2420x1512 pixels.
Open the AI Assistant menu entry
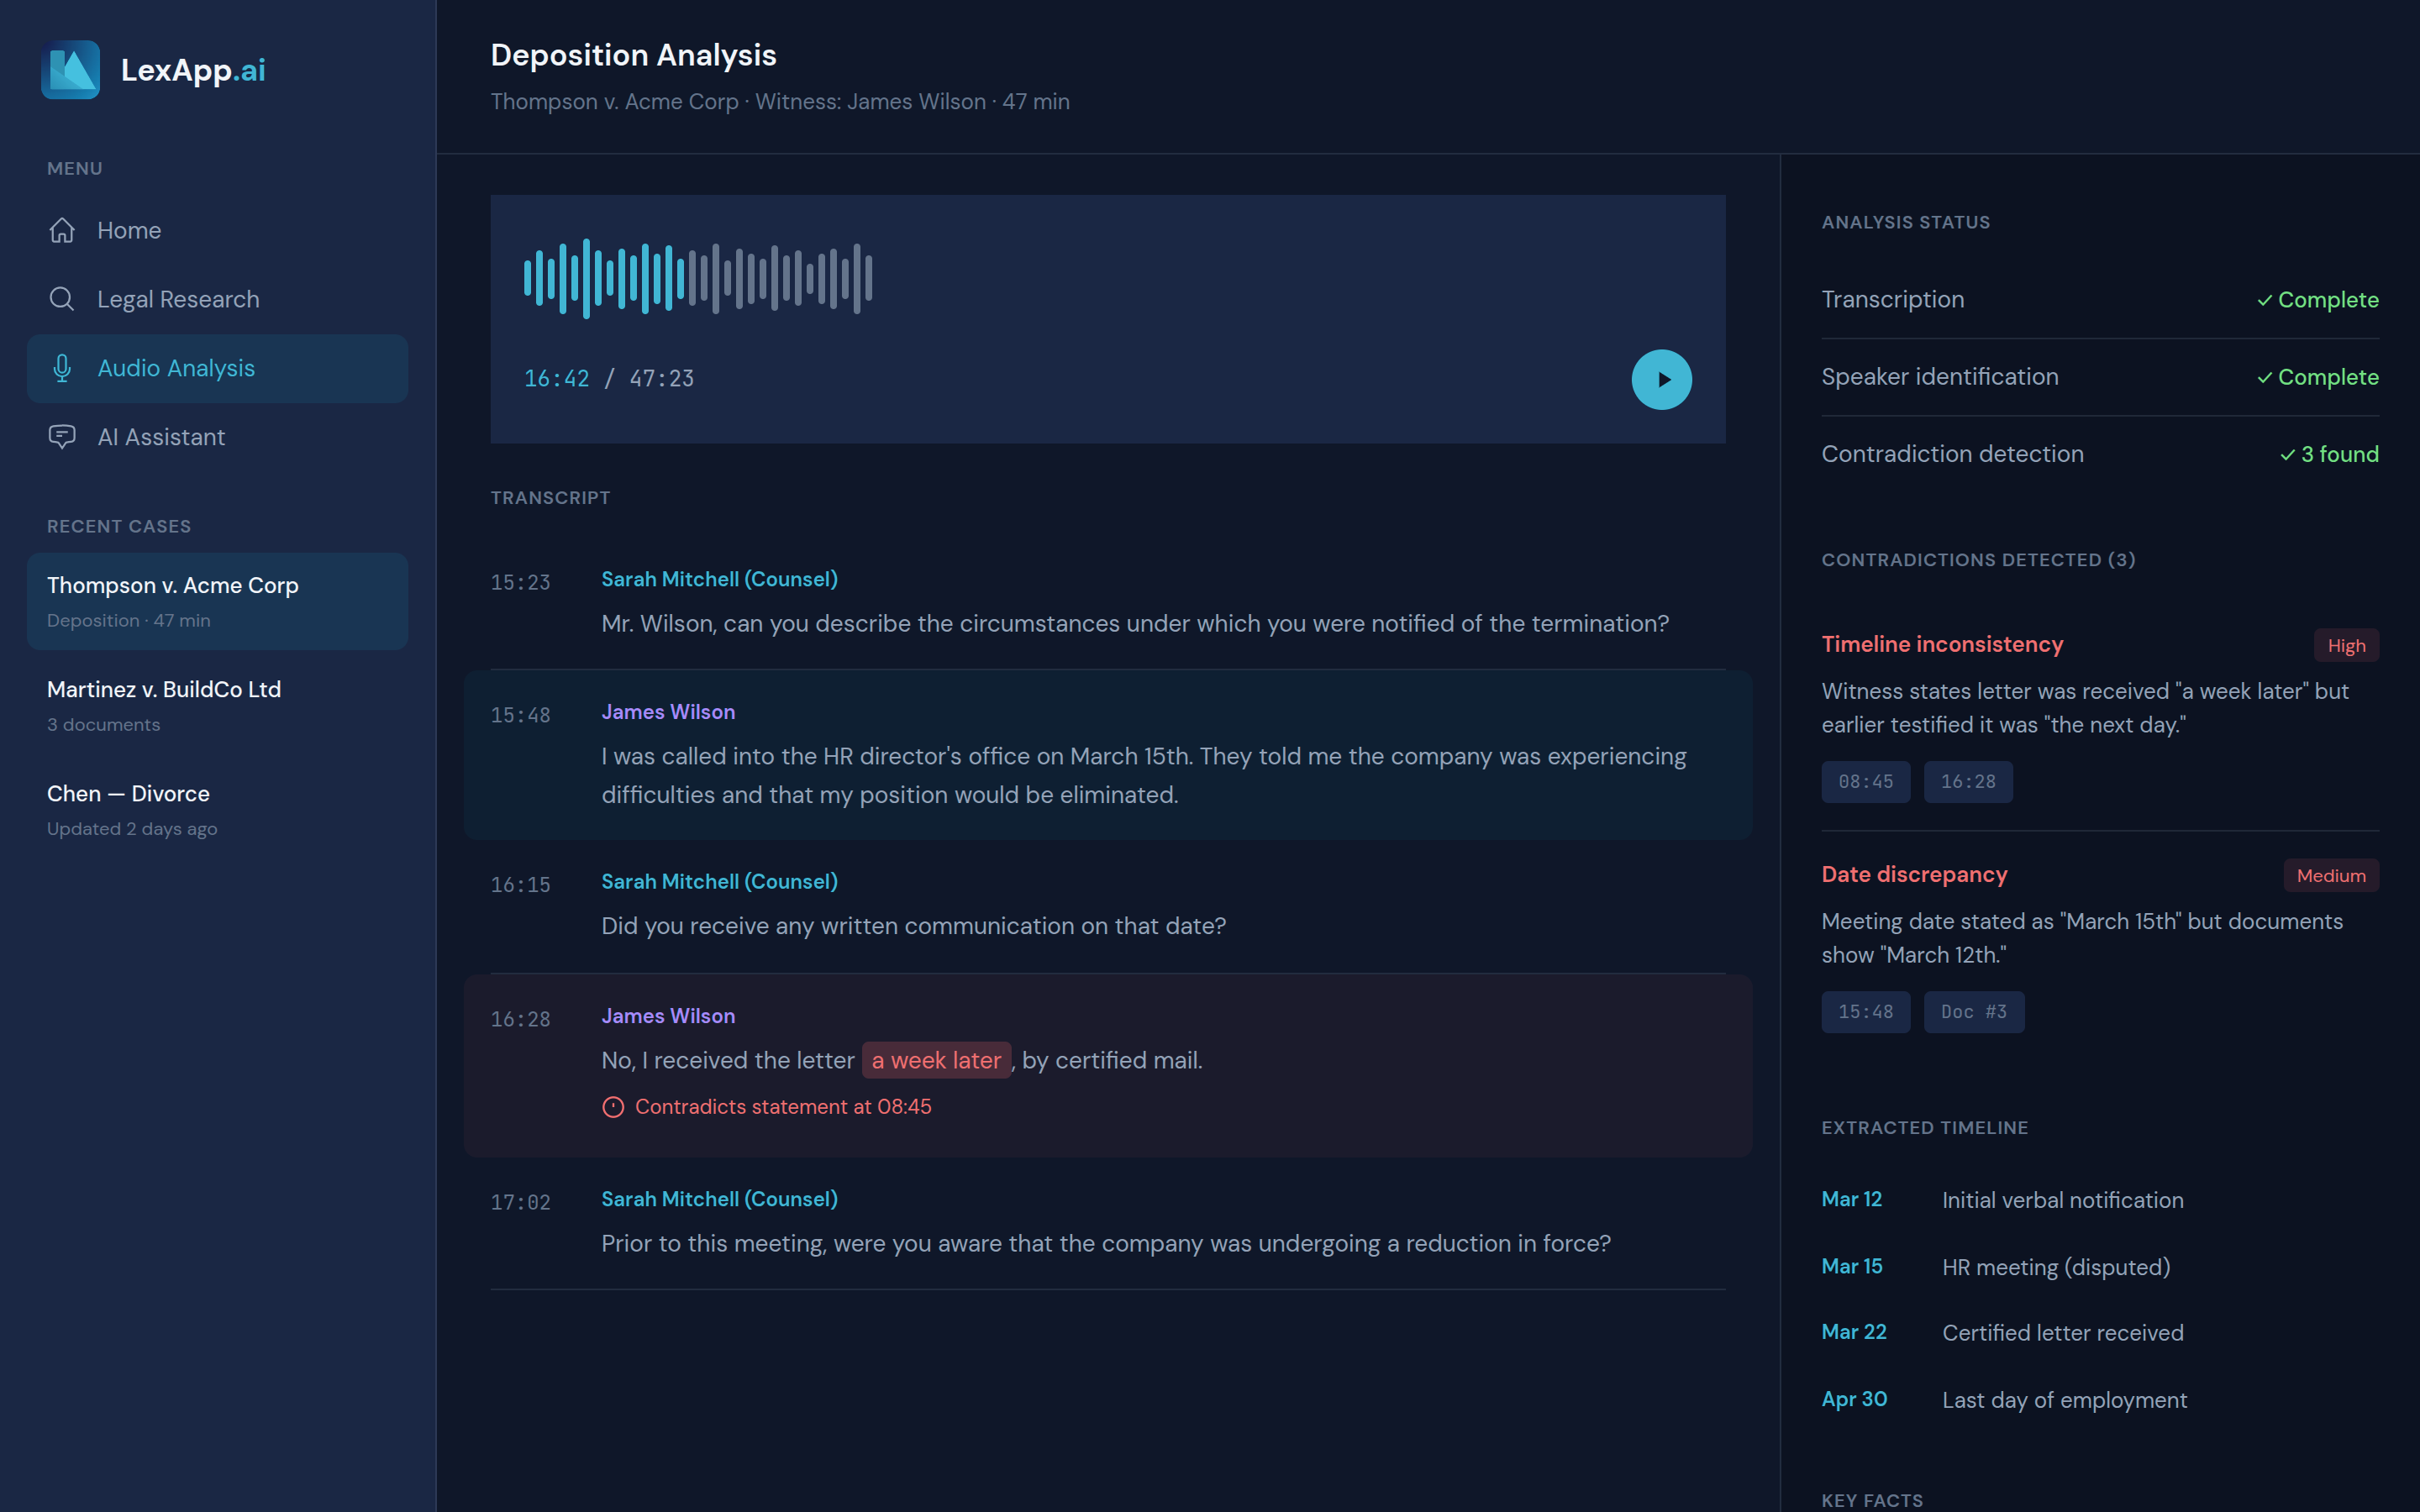coord(161,437)
